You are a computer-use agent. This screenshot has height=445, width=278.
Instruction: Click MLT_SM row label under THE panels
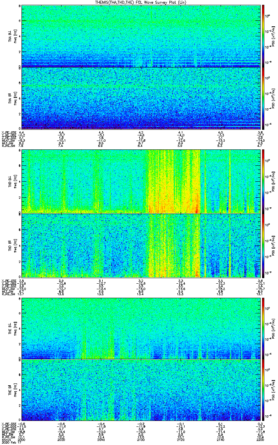[x=7, y=435]
